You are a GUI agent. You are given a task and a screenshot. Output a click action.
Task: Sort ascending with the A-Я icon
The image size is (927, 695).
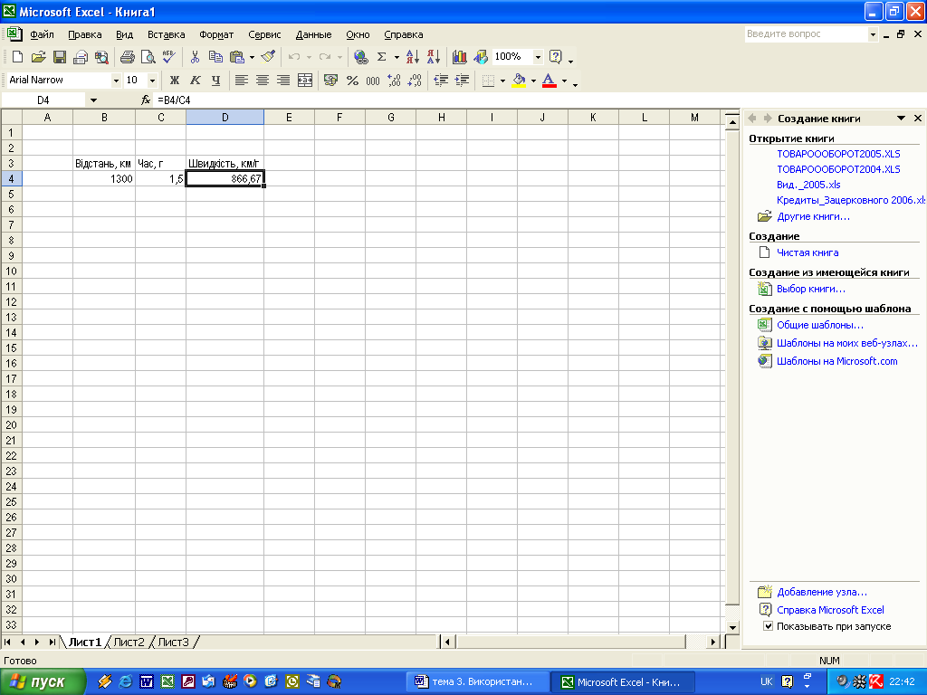pos(413,57)
